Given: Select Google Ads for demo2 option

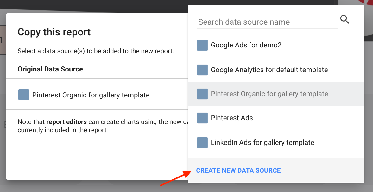Looking at the screenshot, I should coord(246,45).
